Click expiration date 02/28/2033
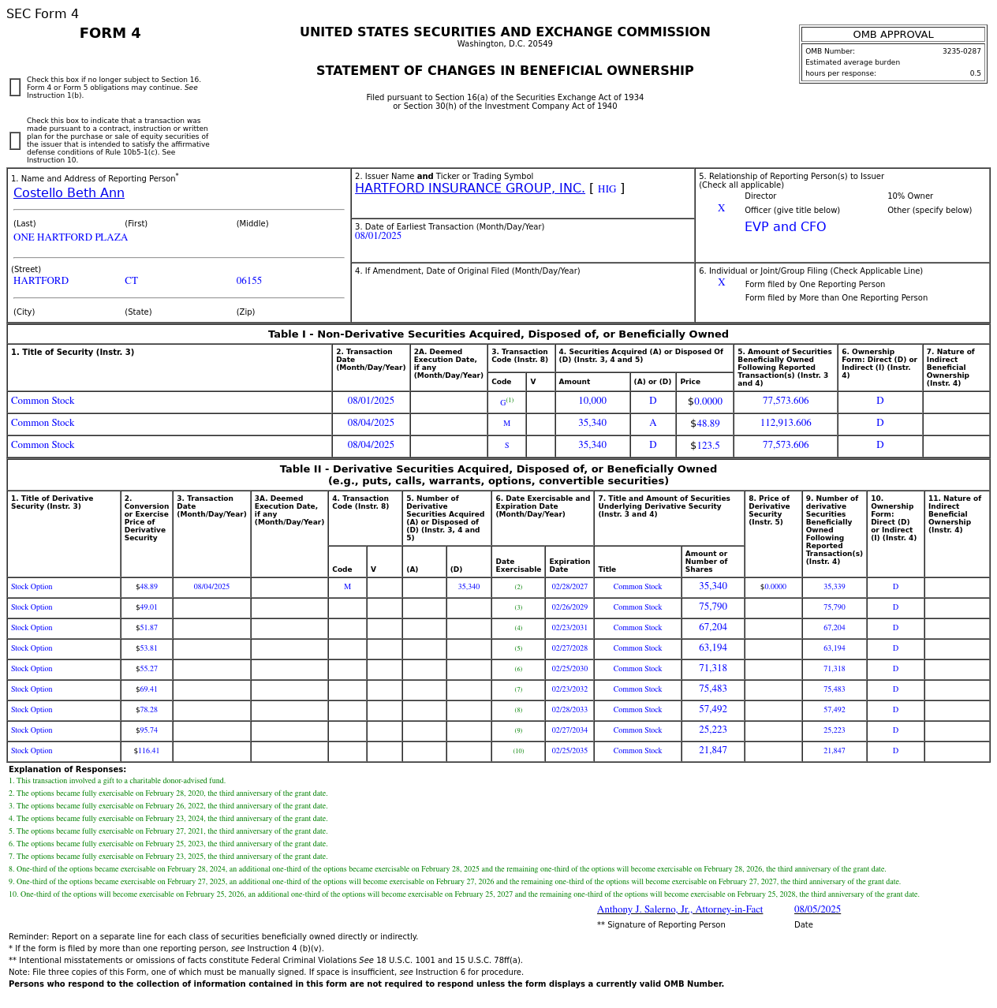Screen dimensions: 997x1008 point(569,710)
